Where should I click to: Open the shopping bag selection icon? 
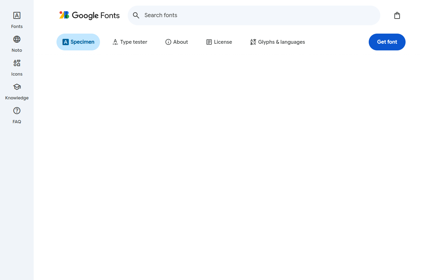coord(397,15)
